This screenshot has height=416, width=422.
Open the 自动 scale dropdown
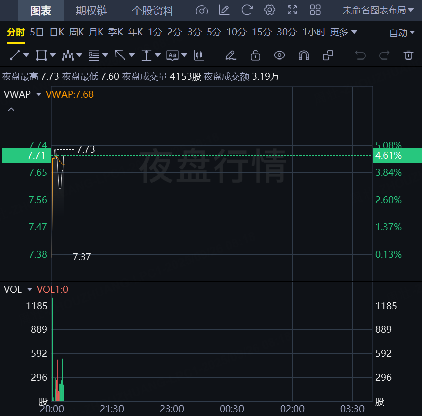tap(402, 33)
